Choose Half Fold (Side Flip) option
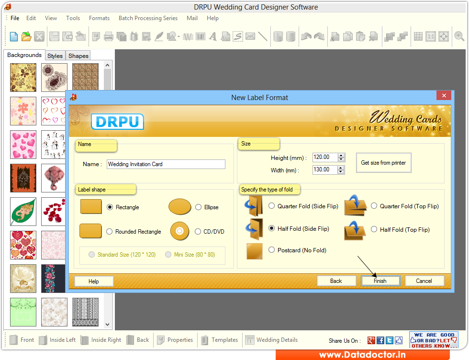469x360 pixels. coord(272,228)
